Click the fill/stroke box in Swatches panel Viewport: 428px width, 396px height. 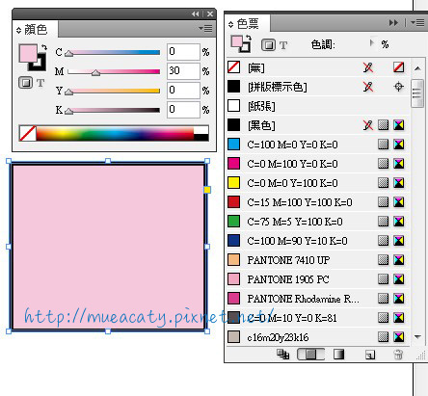[241, 43]
